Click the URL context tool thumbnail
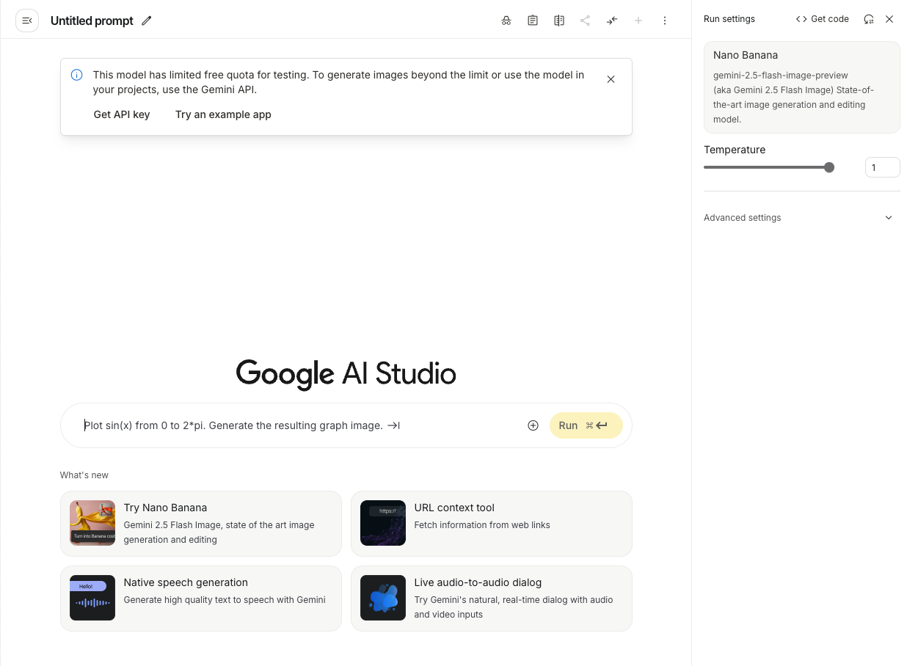This screenshot has height=666, width=907. pos(383,523)
